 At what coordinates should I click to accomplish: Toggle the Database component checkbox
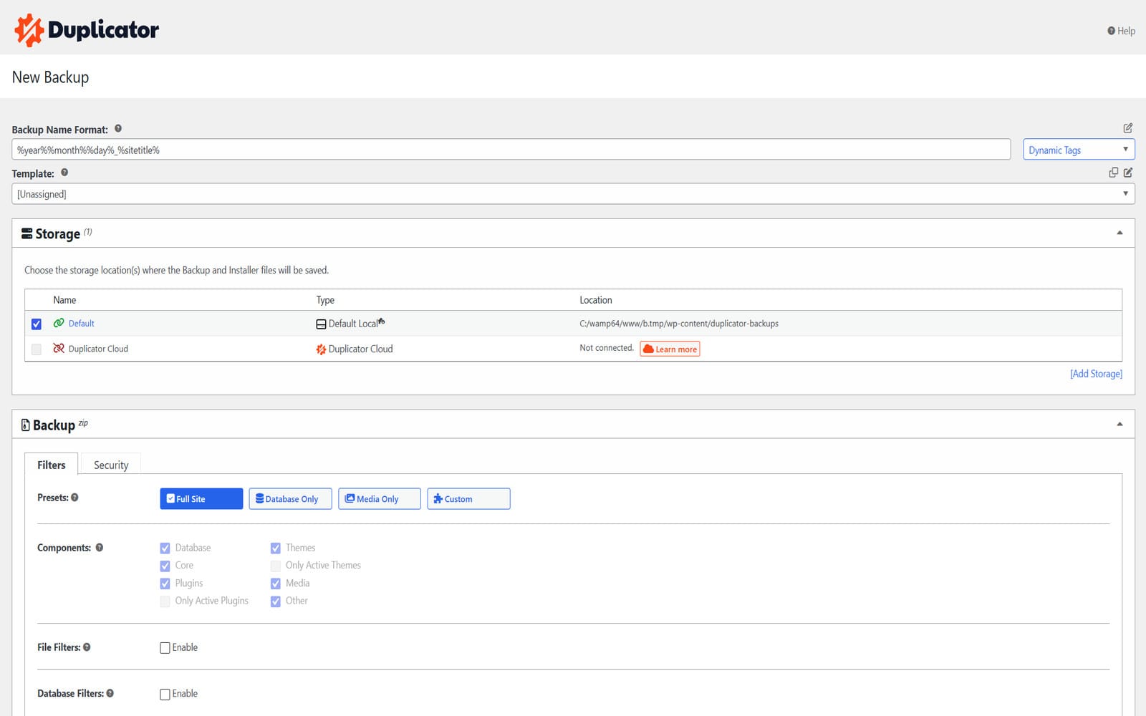(x=165, y=548)
